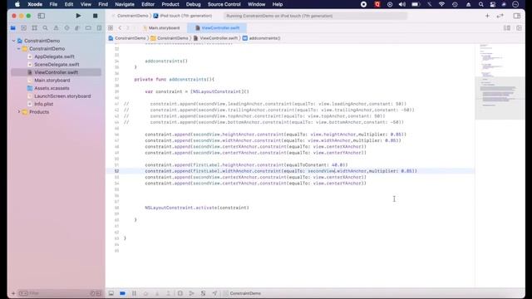The width and height of the screenshot is (532, 299).
Task: Open Wi-Fi status menu
Action: point(441,4)
